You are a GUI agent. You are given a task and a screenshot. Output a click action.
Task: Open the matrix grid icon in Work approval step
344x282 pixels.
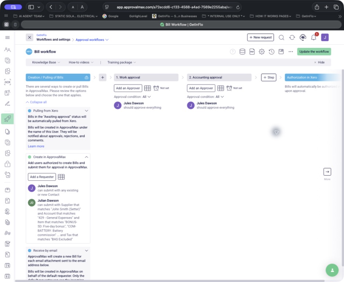147,88
